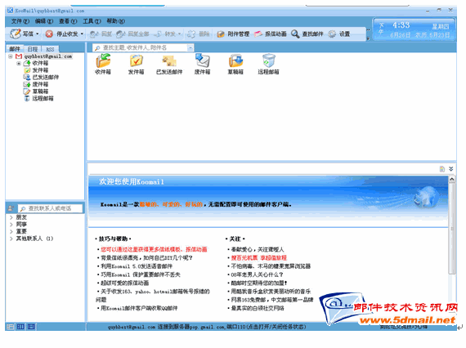This screenshot has height=348, width=466.
Task: Open the search filter dropdown arrow
Action: pyautogui.click(x=190, y=48)
